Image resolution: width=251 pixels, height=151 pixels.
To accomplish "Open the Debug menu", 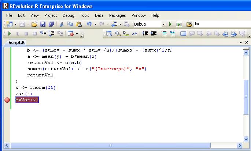I will coord(69,15).
